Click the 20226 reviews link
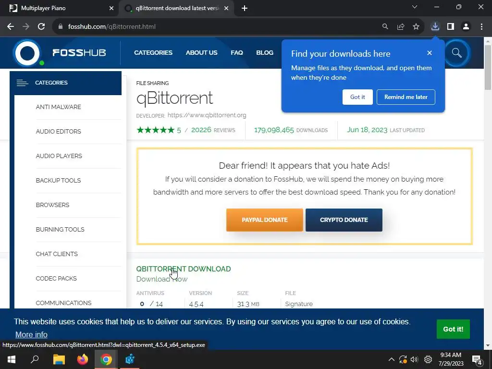This screenshot has height=369, width=492. click(213, 130)
